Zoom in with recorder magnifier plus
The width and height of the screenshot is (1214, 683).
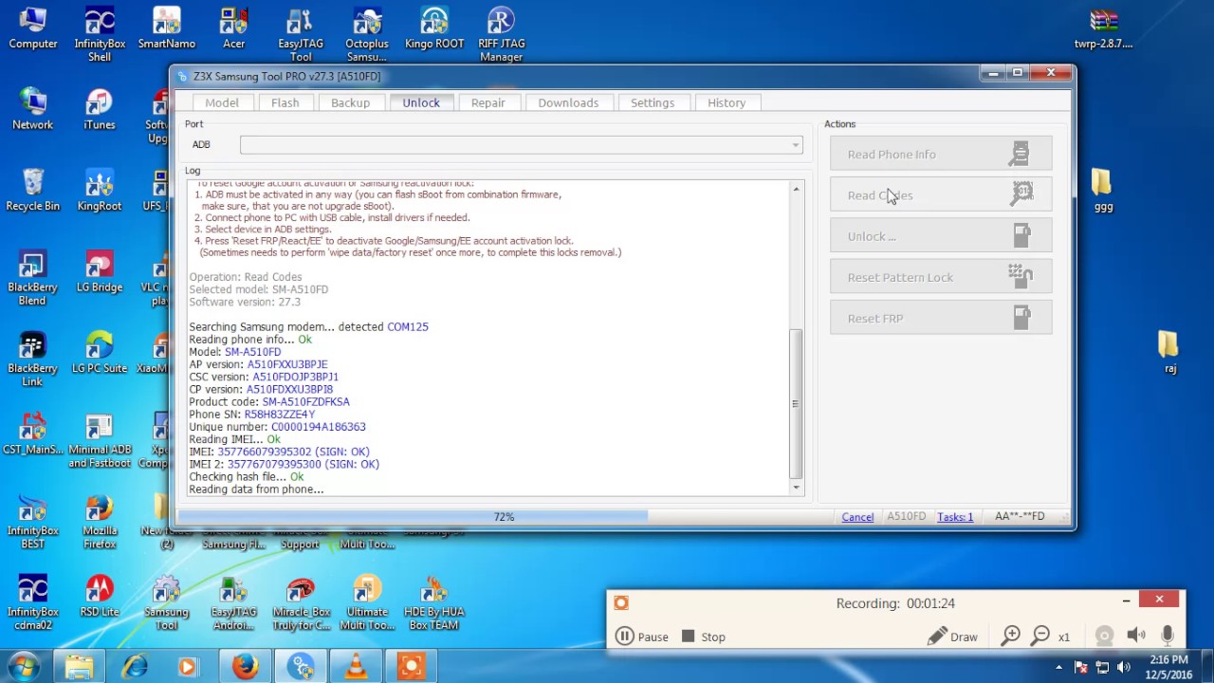click(1011, 636)
